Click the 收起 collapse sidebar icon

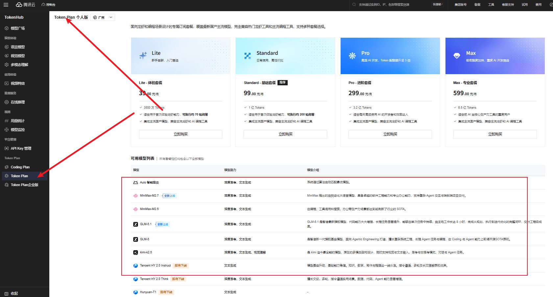point(7,293)
